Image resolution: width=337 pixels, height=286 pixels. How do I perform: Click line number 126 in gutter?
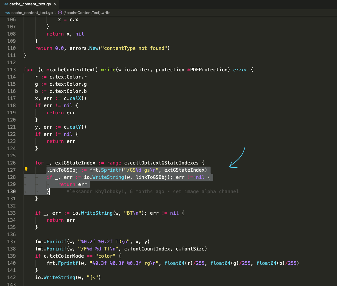pyautogui.click(x=11, y=163)
